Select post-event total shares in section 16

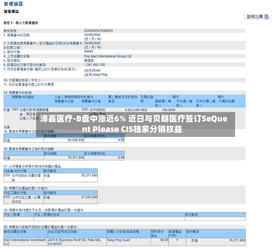tap(76, 158)
